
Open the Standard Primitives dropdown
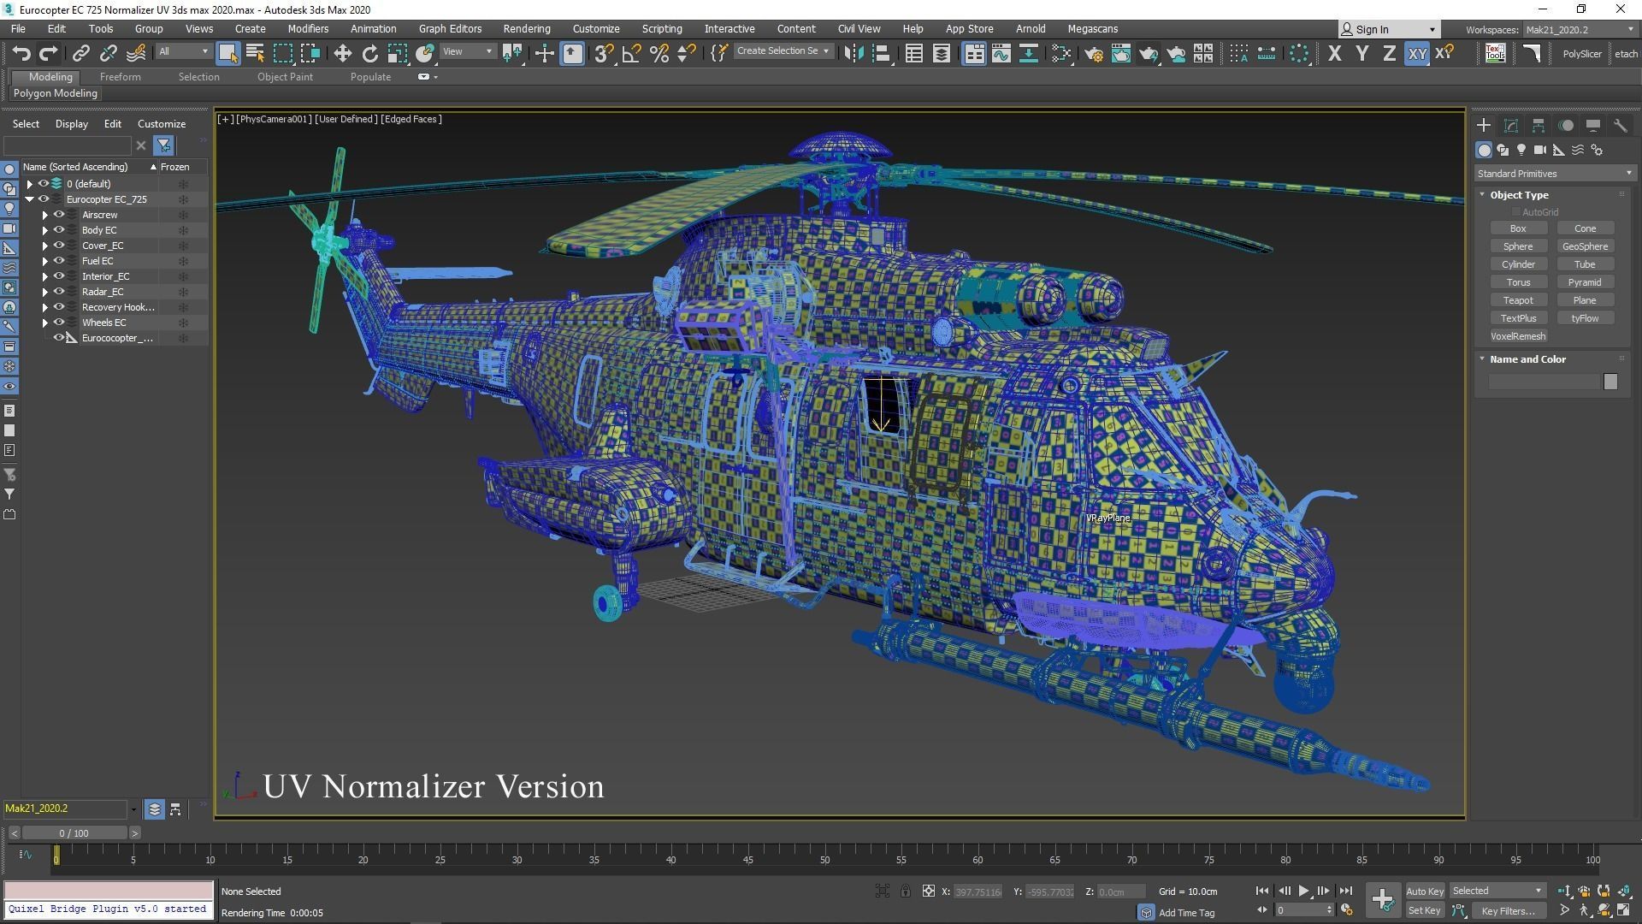(x=1554, y=174)
